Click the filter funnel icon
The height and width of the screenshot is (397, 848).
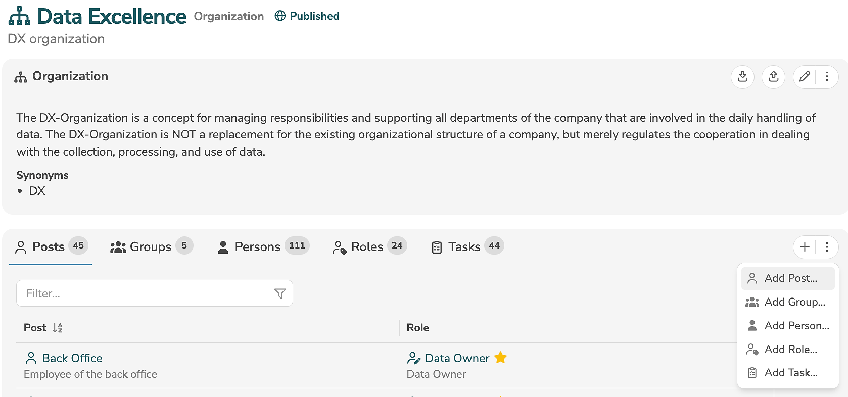280,293
